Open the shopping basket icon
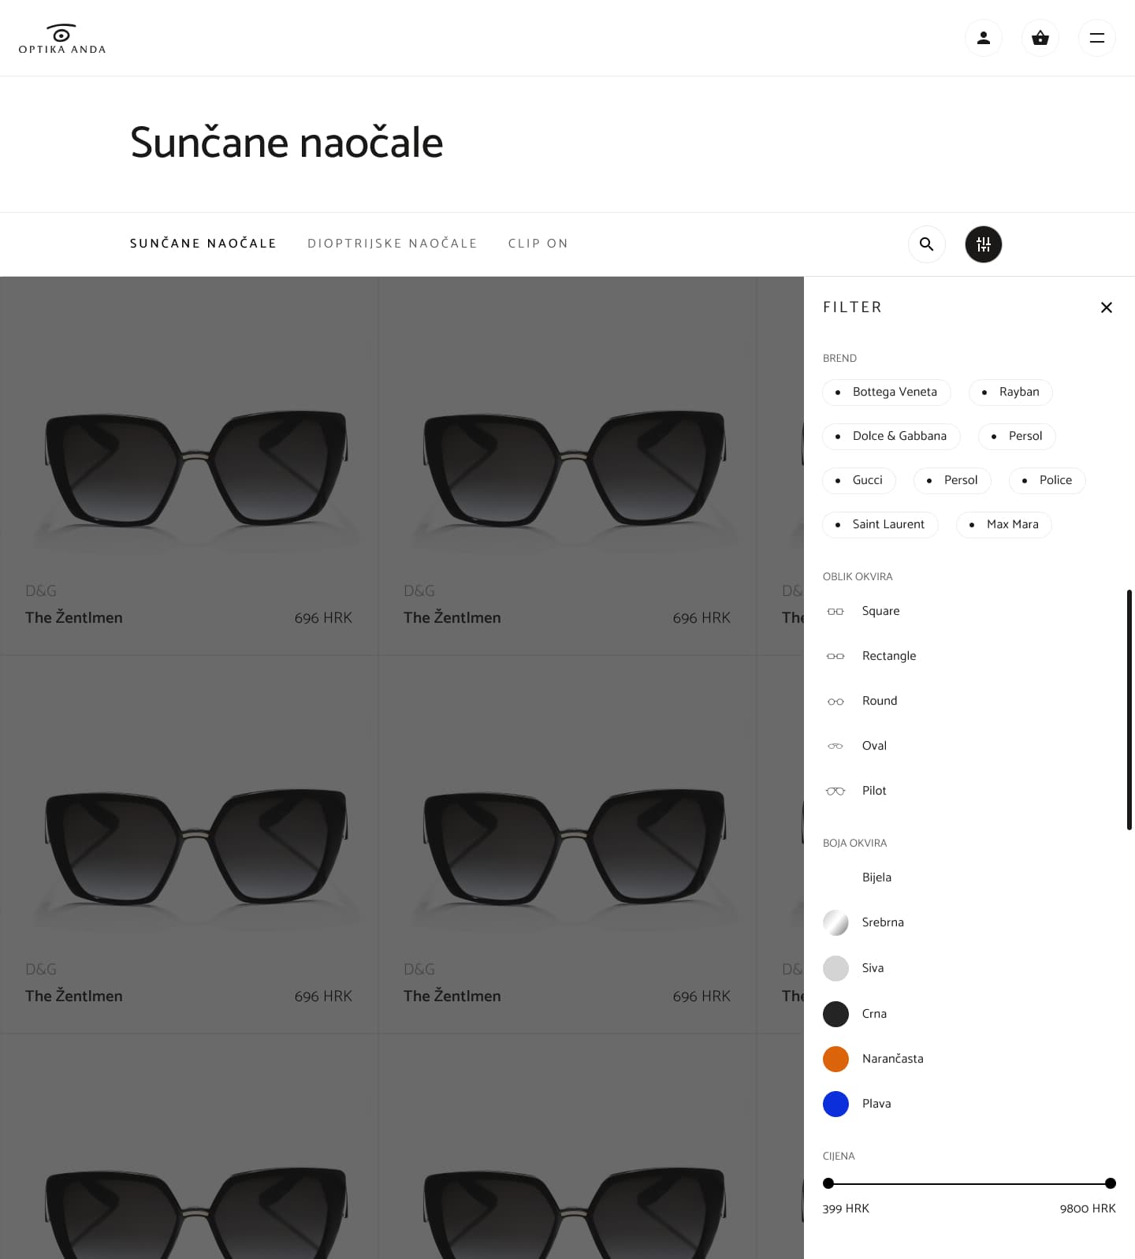 (x=1040, y=38)
